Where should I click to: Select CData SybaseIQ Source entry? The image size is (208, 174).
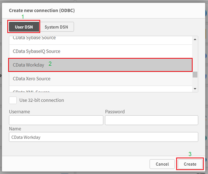click(x=101, y=51)
